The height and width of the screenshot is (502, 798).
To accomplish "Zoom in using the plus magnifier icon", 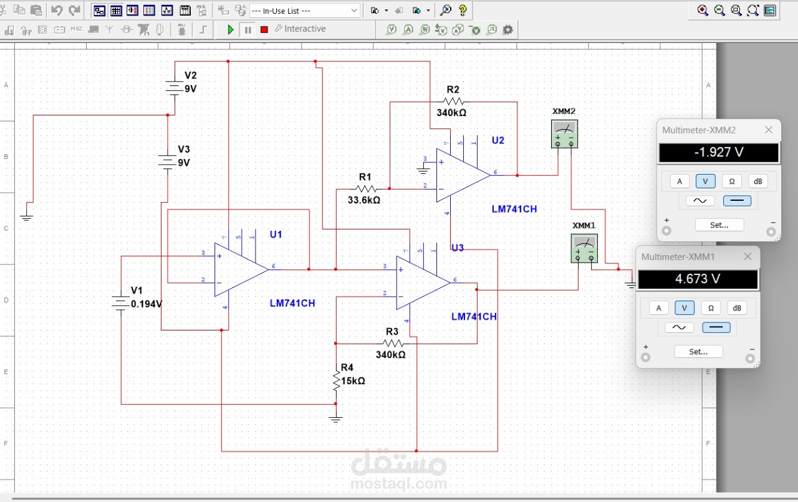I will coord(703,10).
